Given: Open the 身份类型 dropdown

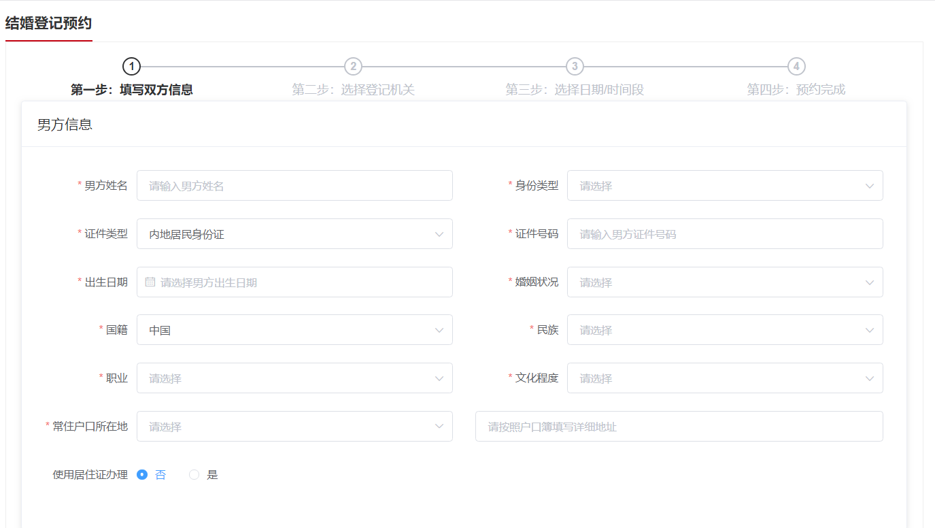Looking at the screenshot, I should tap(724, 186).
